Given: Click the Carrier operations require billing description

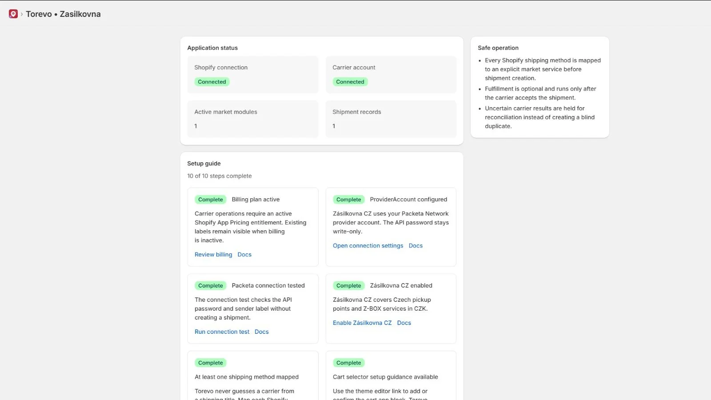Looking at the screenshot, I should [250, 227].
